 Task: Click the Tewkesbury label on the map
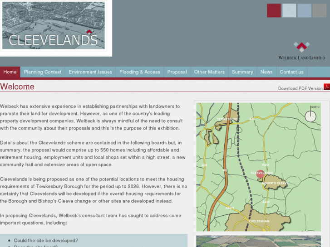point(227,119)
